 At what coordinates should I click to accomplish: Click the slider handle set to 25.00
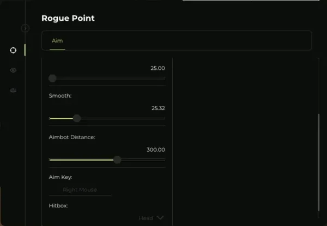pos(52,79)
